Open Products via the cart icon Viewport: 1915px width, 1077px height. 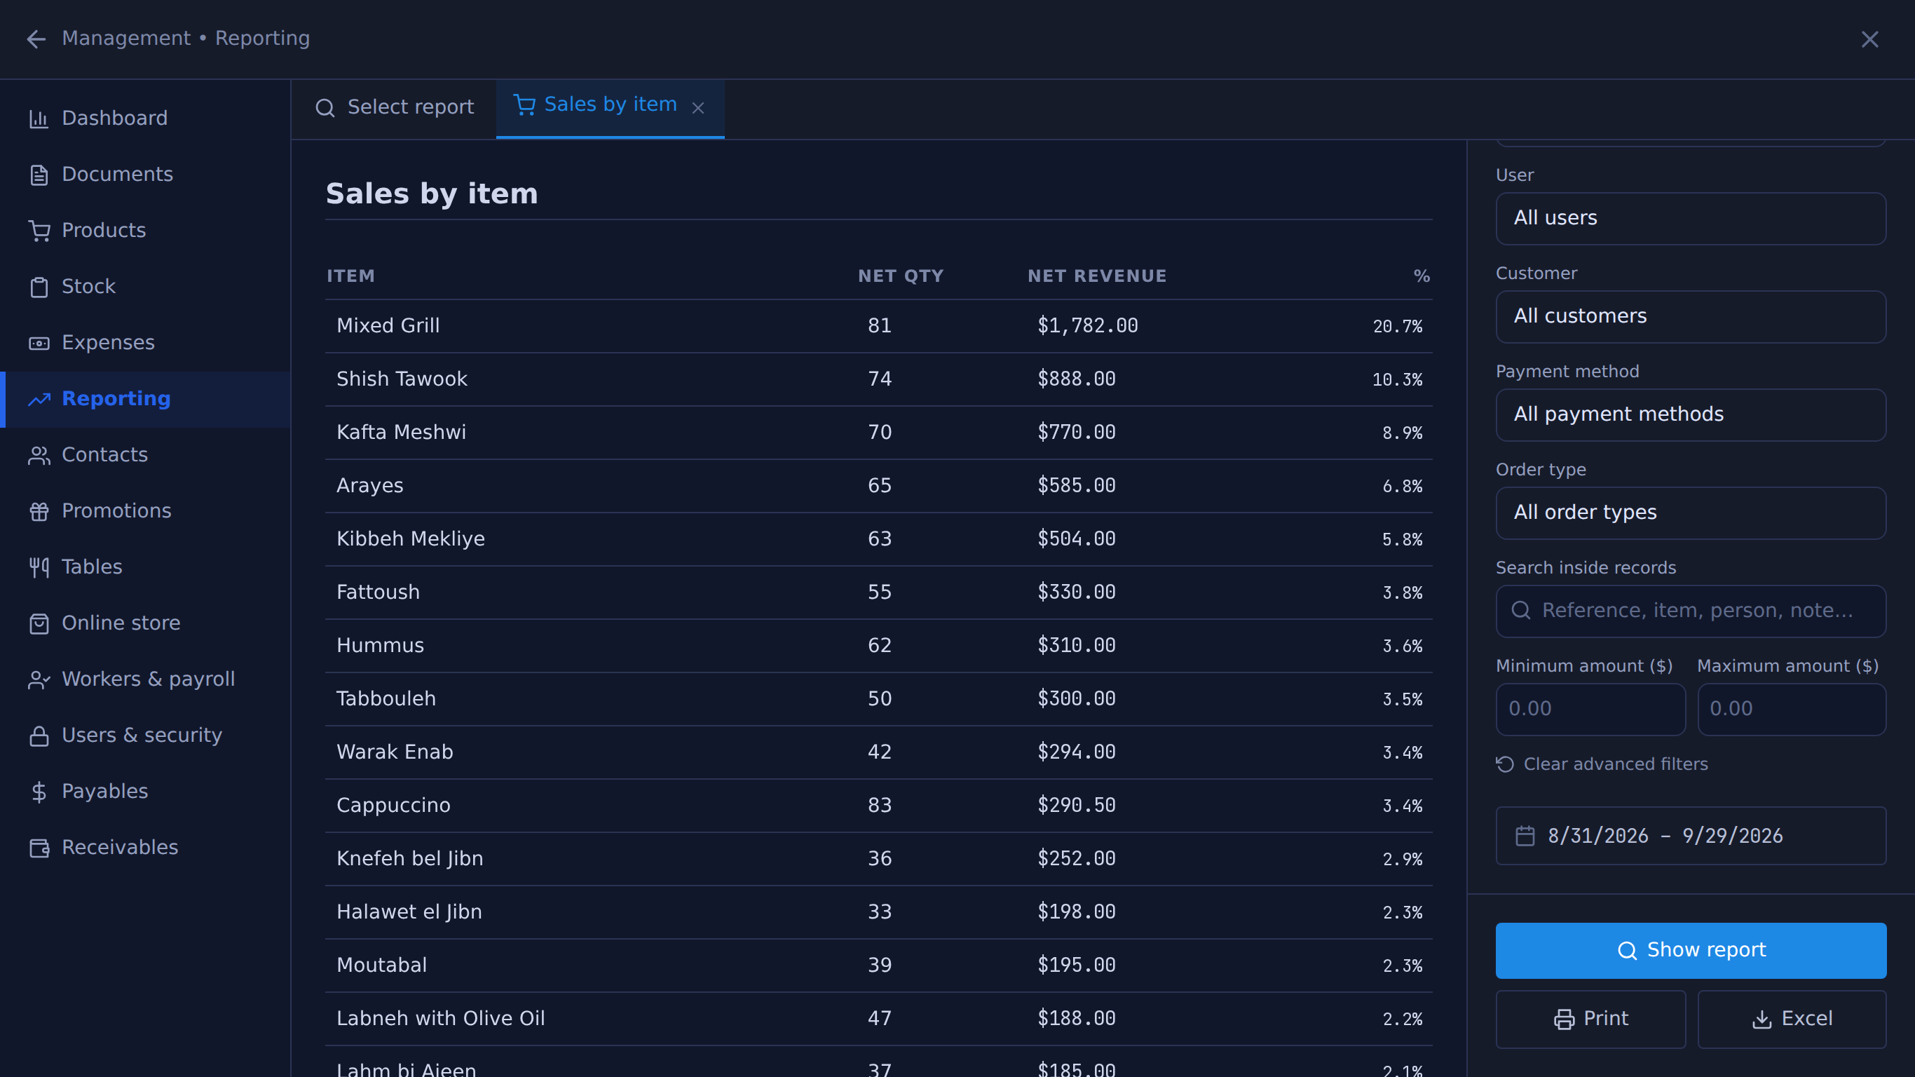39,231
